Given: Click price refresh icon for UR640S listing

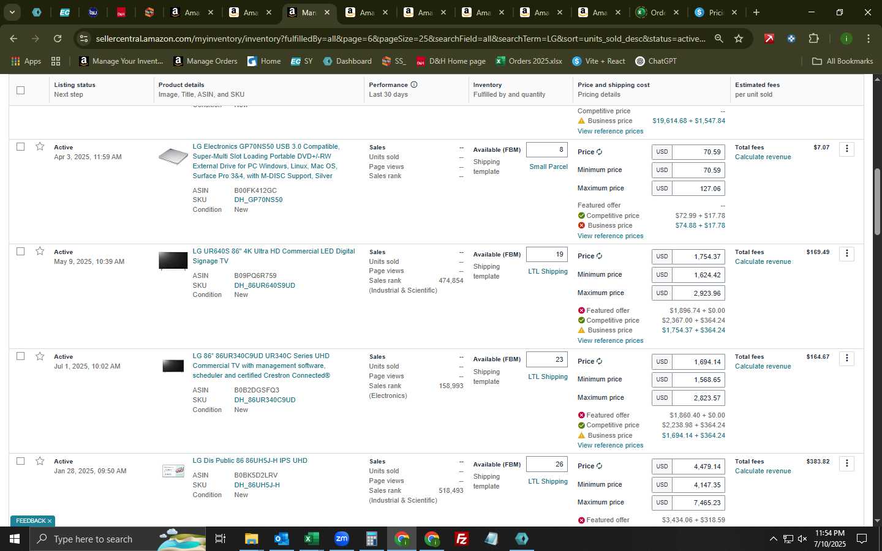Looking at the screenshot, I should (600, 256).
